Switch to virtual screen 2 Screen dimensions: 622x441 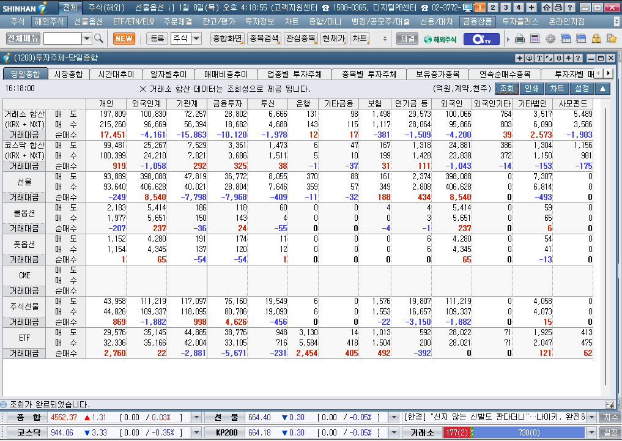tap(493, 7)
